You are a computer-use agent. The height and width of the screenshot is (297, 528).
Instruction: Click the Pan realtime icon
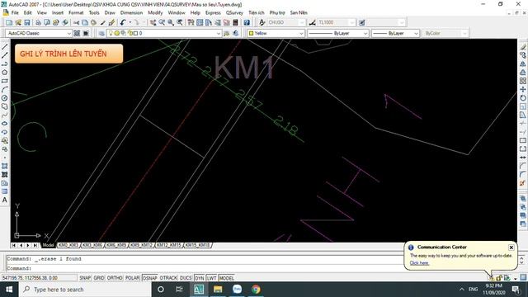coord(153,22)
